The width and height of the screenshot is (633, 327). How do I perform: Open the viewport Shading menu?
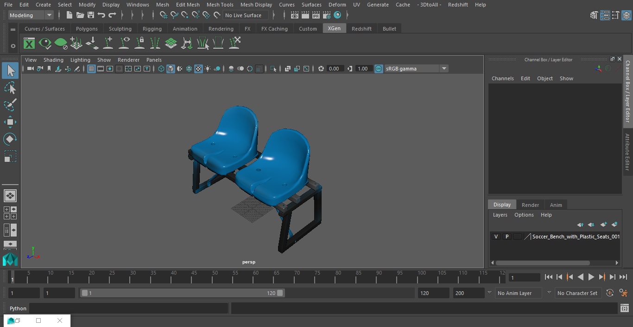point(53,60)
